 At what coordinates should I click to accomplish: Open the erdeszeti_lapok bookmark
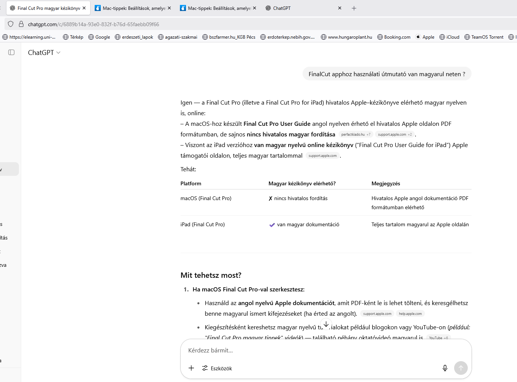pyautogui.click(x=134, y=37)
